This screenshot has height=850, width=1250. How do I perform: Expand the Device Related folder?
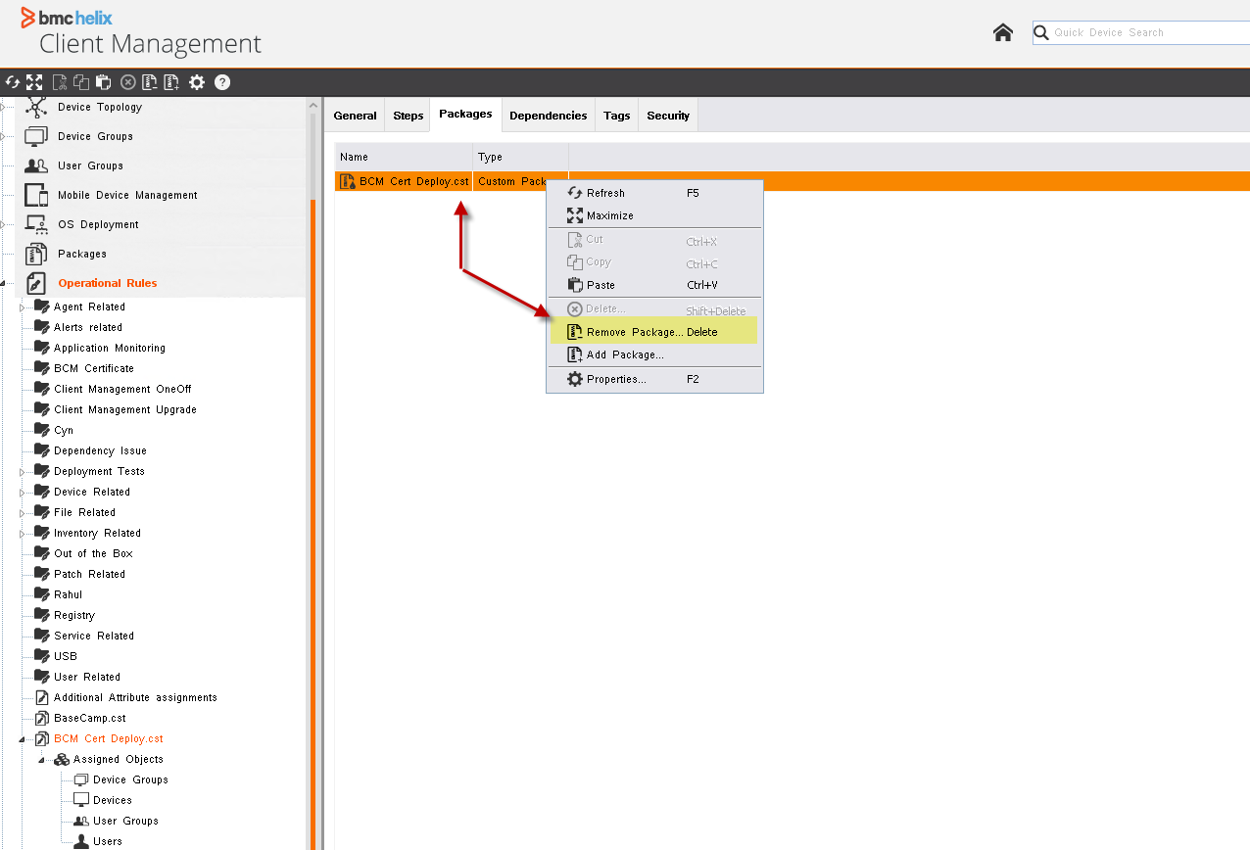point(22,493)
